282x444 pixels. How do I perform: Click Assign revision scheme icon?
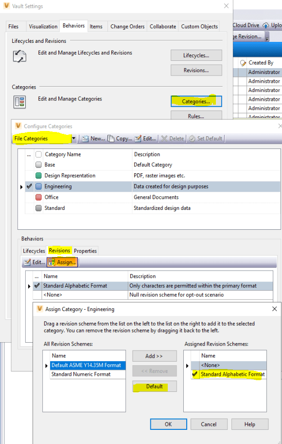click(x=52, y=262)
